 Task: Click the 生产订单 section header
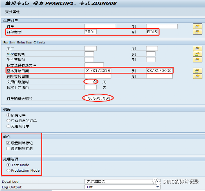click(x=11, y=20)
